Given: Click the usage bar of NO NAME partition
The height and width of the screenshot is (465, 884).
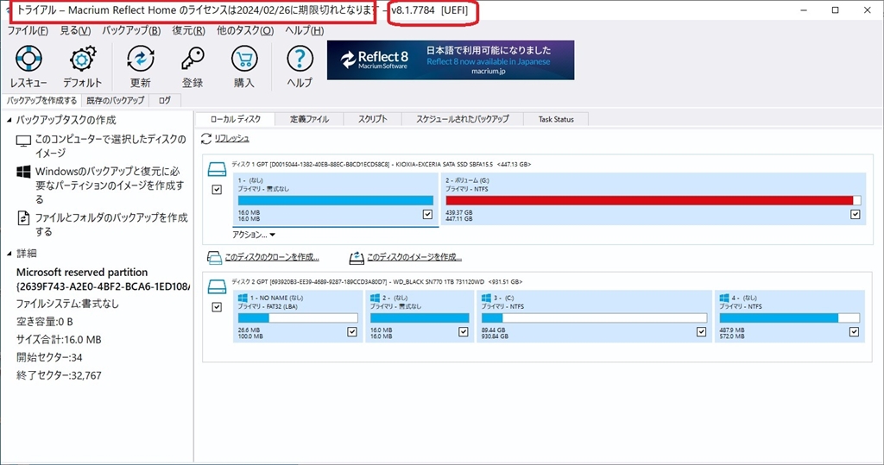Looking at the screenshot, I should [x=298, y=317].
